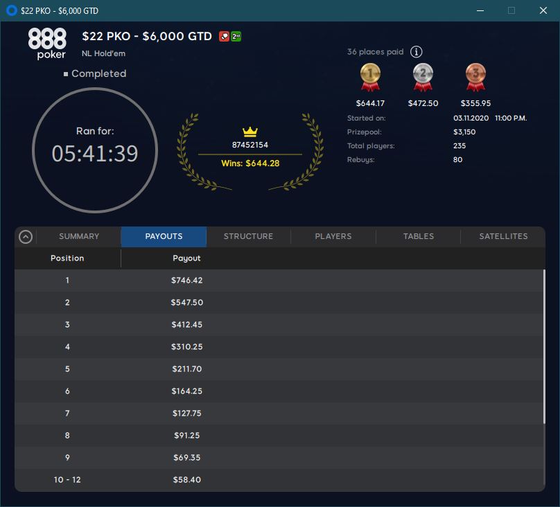Click the places paid info icon

tap(416, 52)
